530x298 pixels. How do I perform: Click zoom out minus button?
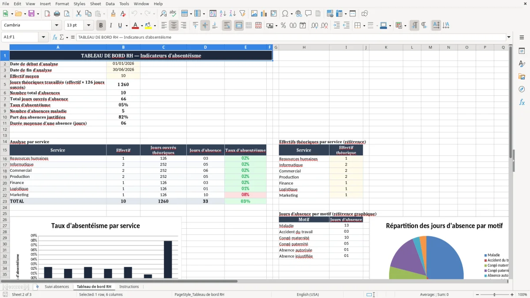[477, 294]
